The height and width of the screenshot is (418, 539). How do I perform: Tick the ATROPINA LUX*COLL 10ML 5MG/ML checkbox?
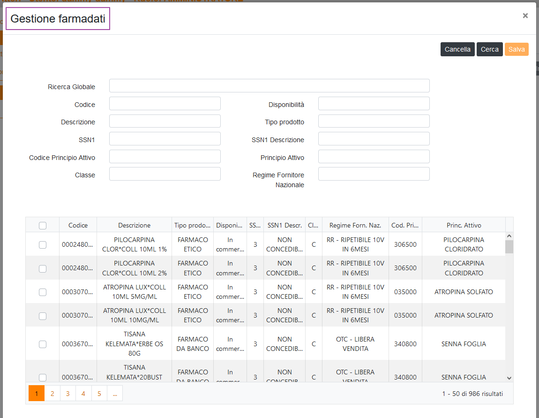(43, 292)
